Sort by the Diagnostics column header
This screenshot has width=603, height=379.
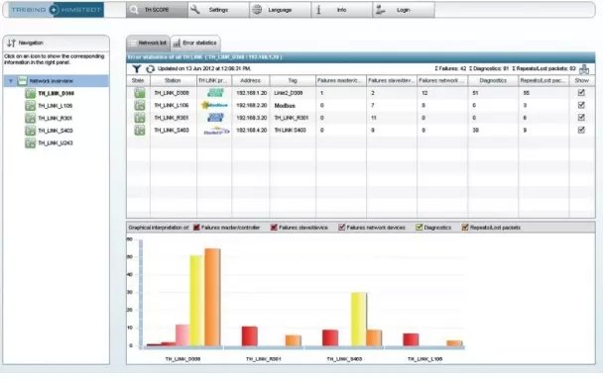[493, 80]
